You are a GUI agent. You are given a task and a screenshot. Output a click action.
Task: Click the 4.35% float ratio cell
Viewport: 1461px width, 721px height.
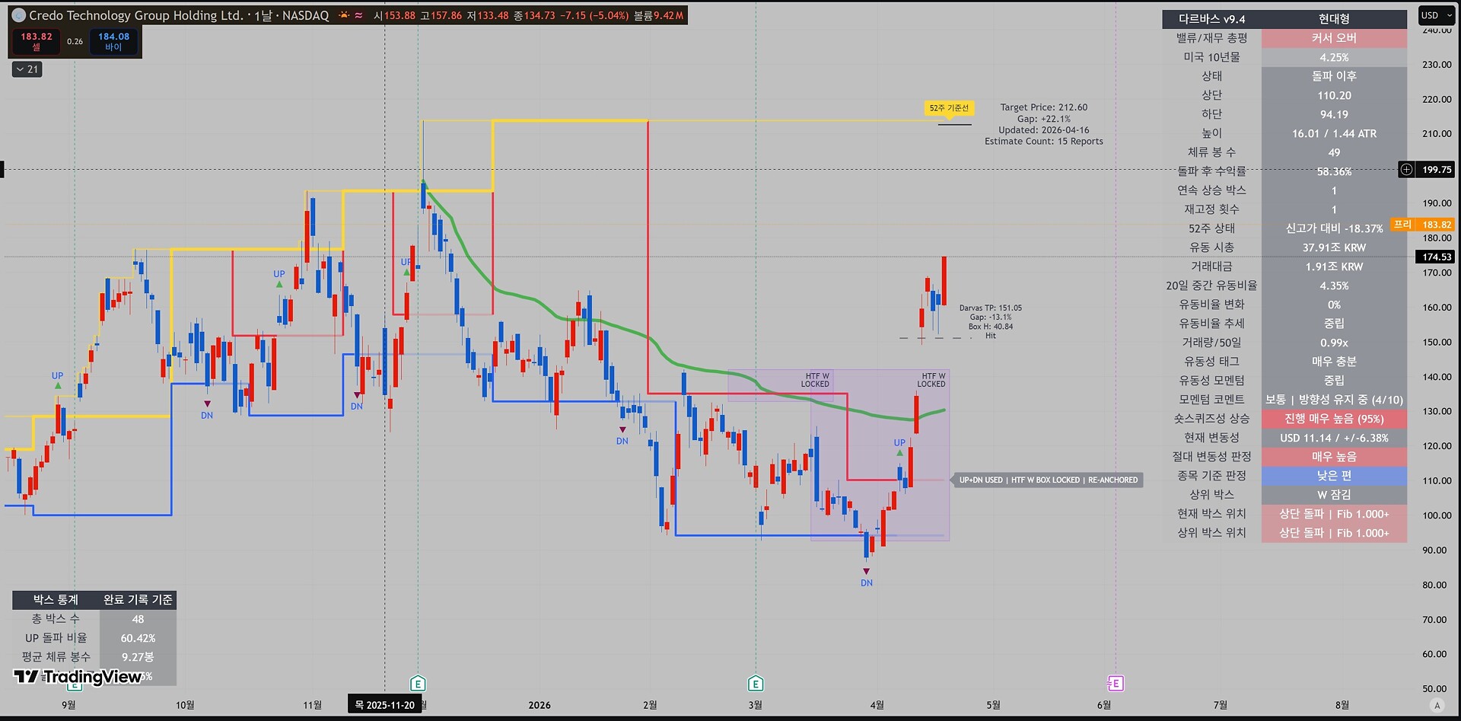(x=1334, y=286)
